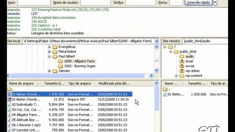Expand the Metal Nobre folder node
Screen dimensions: 235x132
(49, 52)
